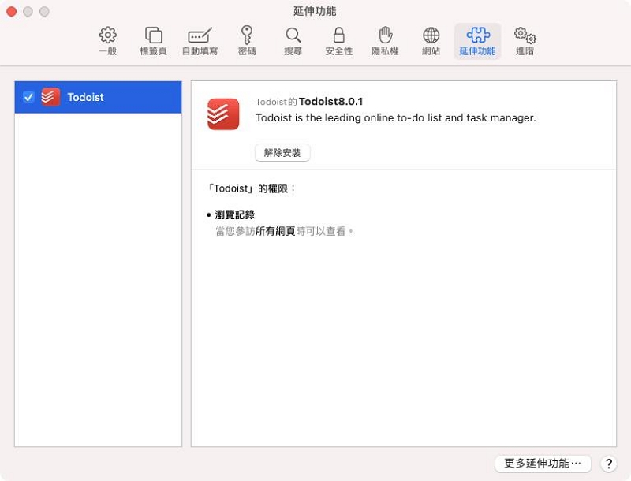Click the Todoist description text line

396,117
